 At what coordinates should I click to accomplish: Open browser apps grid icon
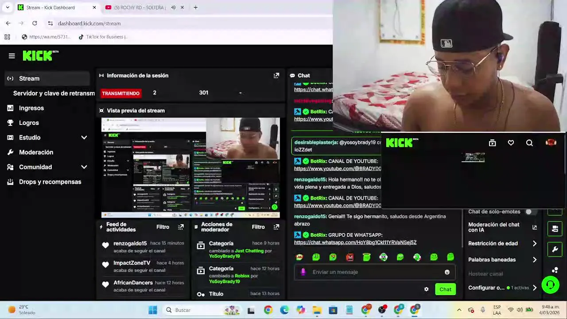(7, 37)
